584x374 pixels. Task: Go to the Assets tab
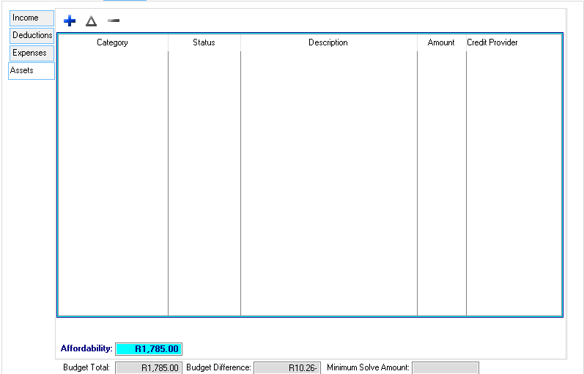point(32,70)
